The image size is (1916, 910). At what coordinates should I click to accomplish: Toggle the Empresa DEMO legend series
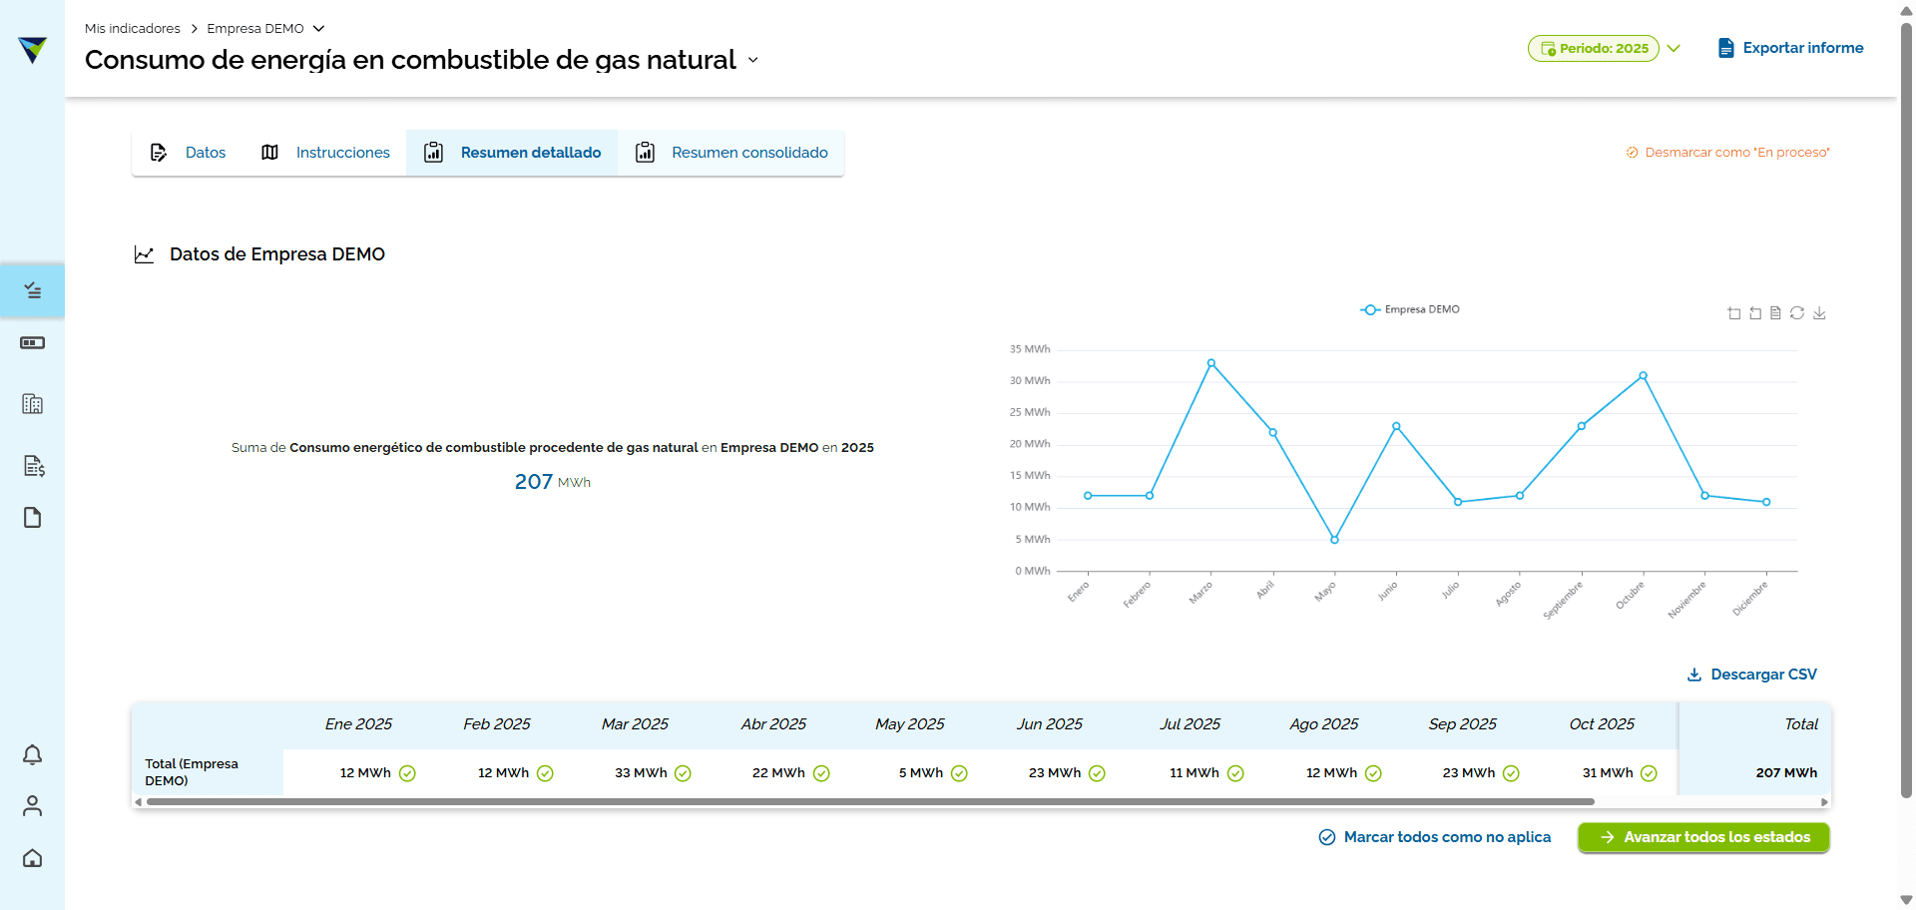(1409, 309)
